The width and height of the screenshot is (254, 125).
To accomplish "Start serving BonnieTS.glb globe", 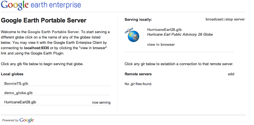I will [x=16, y=83].
